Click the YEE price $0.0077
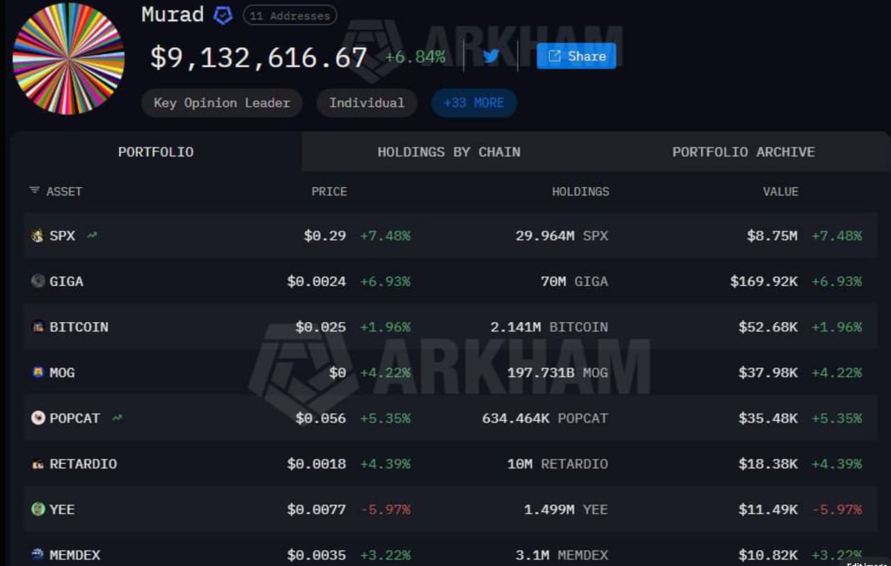Viewport: 891px width, 566px height. pyautogui.click(x=316, y=509)
